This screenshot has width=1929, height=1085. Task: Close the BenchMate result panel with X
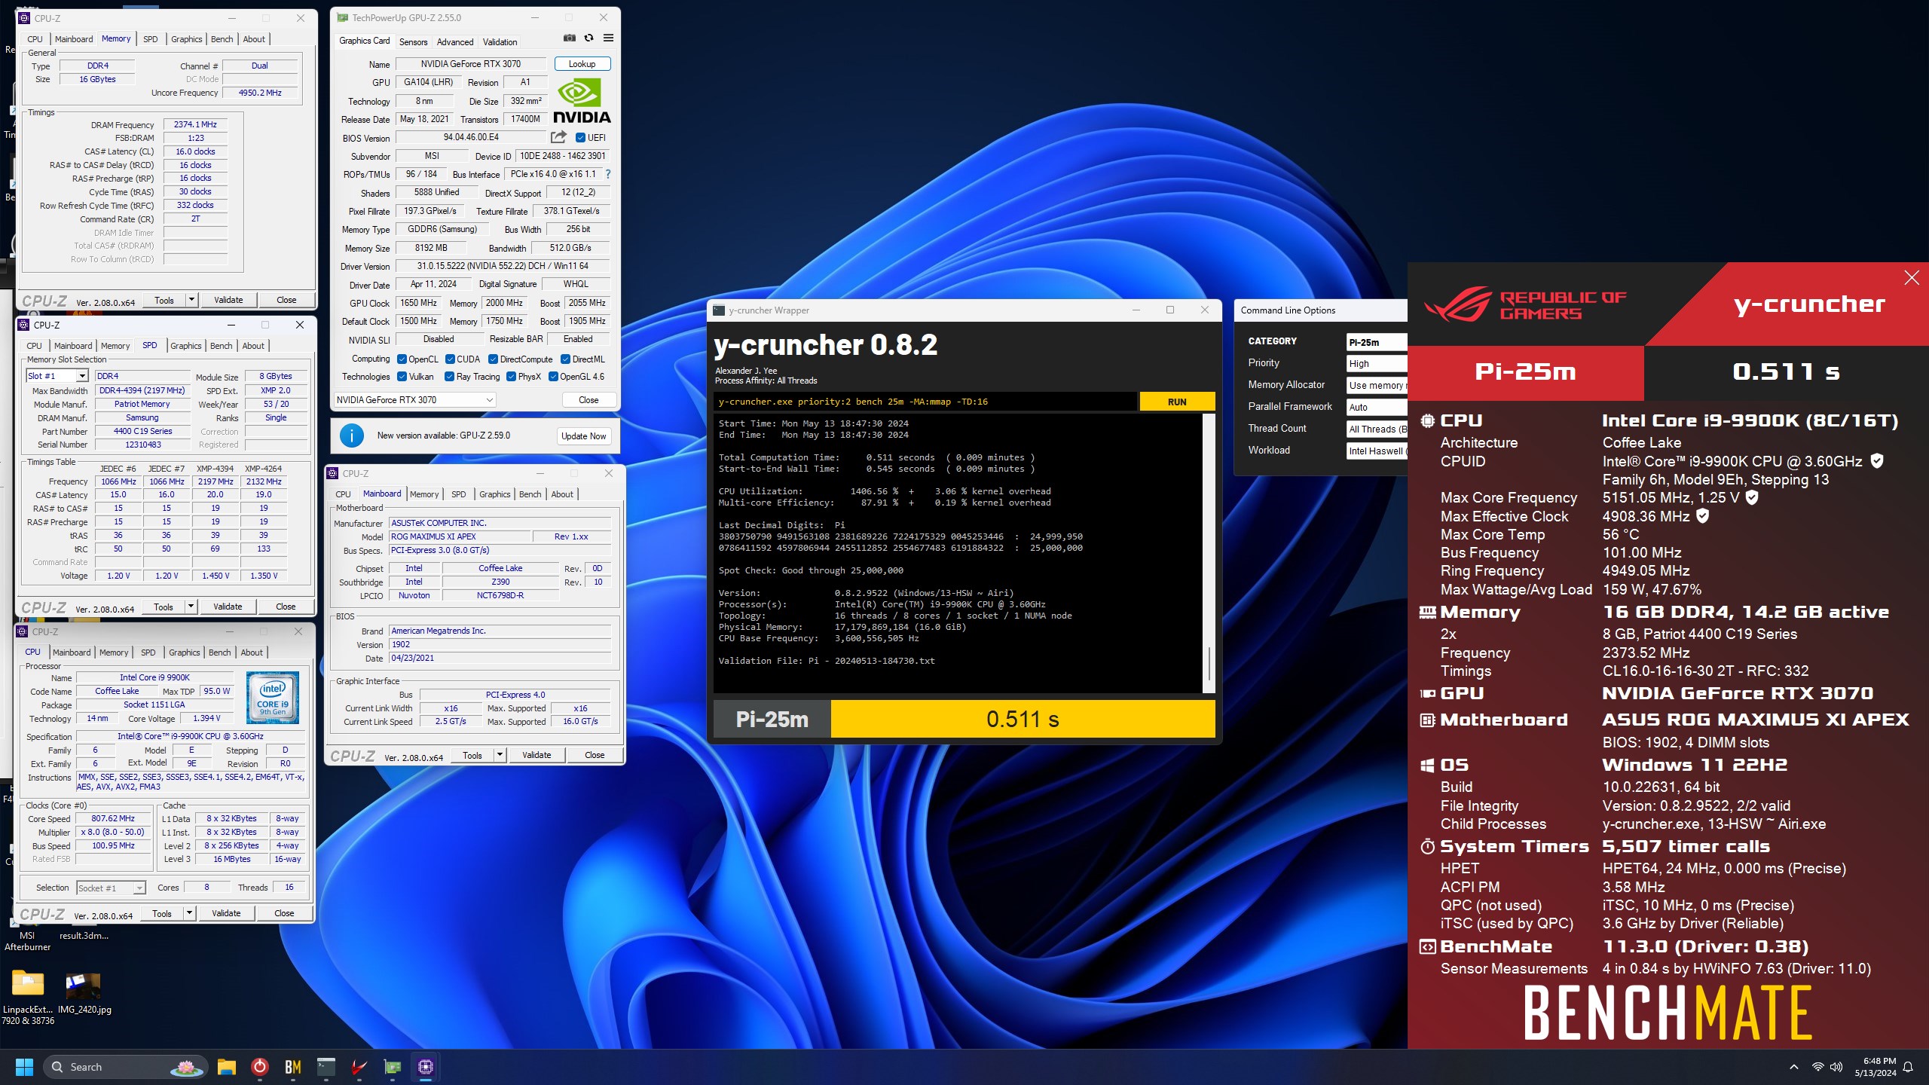tap(1912, 278)
